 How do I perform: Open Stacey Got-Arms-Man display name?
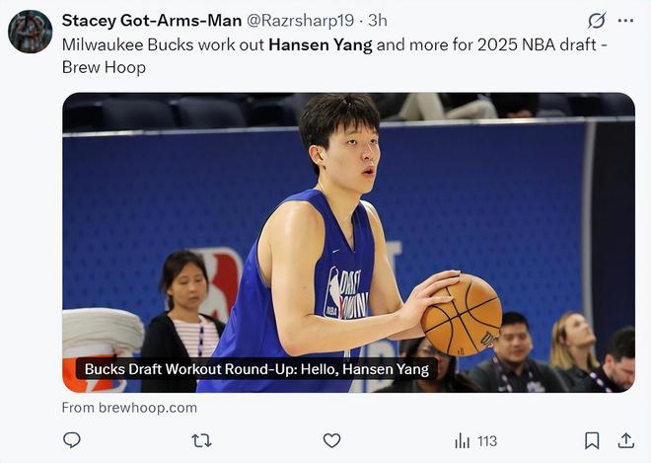coord(152,21)
